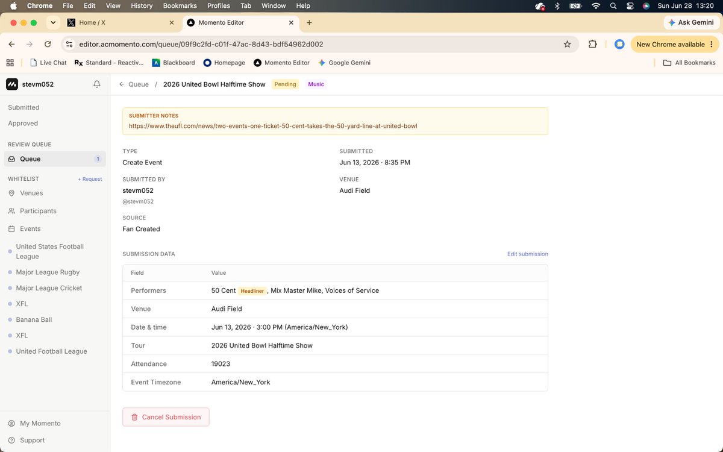
Task: Open the apps grid in bookmarks bar
Action: coord(10,63)
